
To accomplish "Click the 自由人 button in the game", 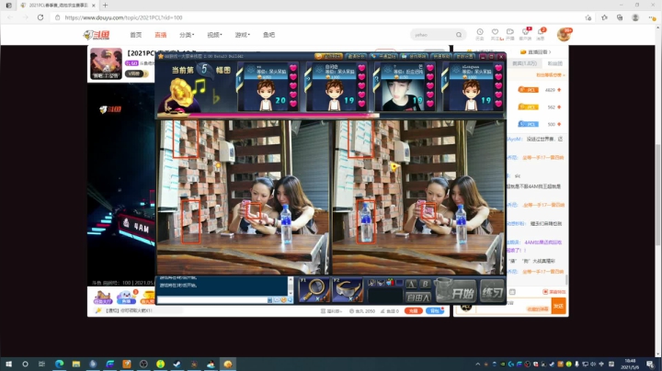I will pos(418,298).
